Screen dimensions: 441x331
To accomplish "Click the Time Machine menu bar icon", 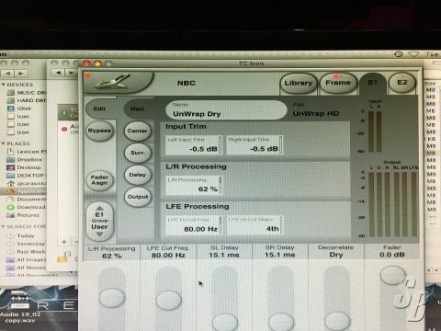I will (398, 54).
